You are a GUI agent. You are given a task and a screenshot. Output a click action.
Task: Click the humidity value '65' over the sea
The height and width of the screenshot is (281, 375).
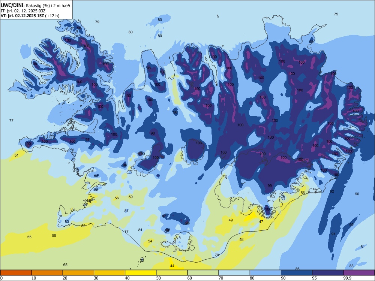pos(65,265)
